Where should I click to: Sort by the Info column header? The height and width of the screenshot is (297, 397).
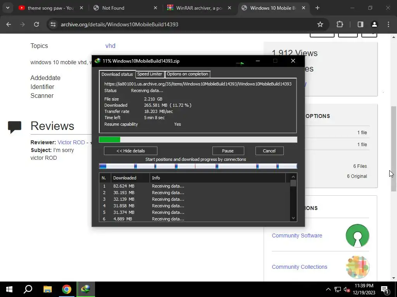(x=217, y=178)
